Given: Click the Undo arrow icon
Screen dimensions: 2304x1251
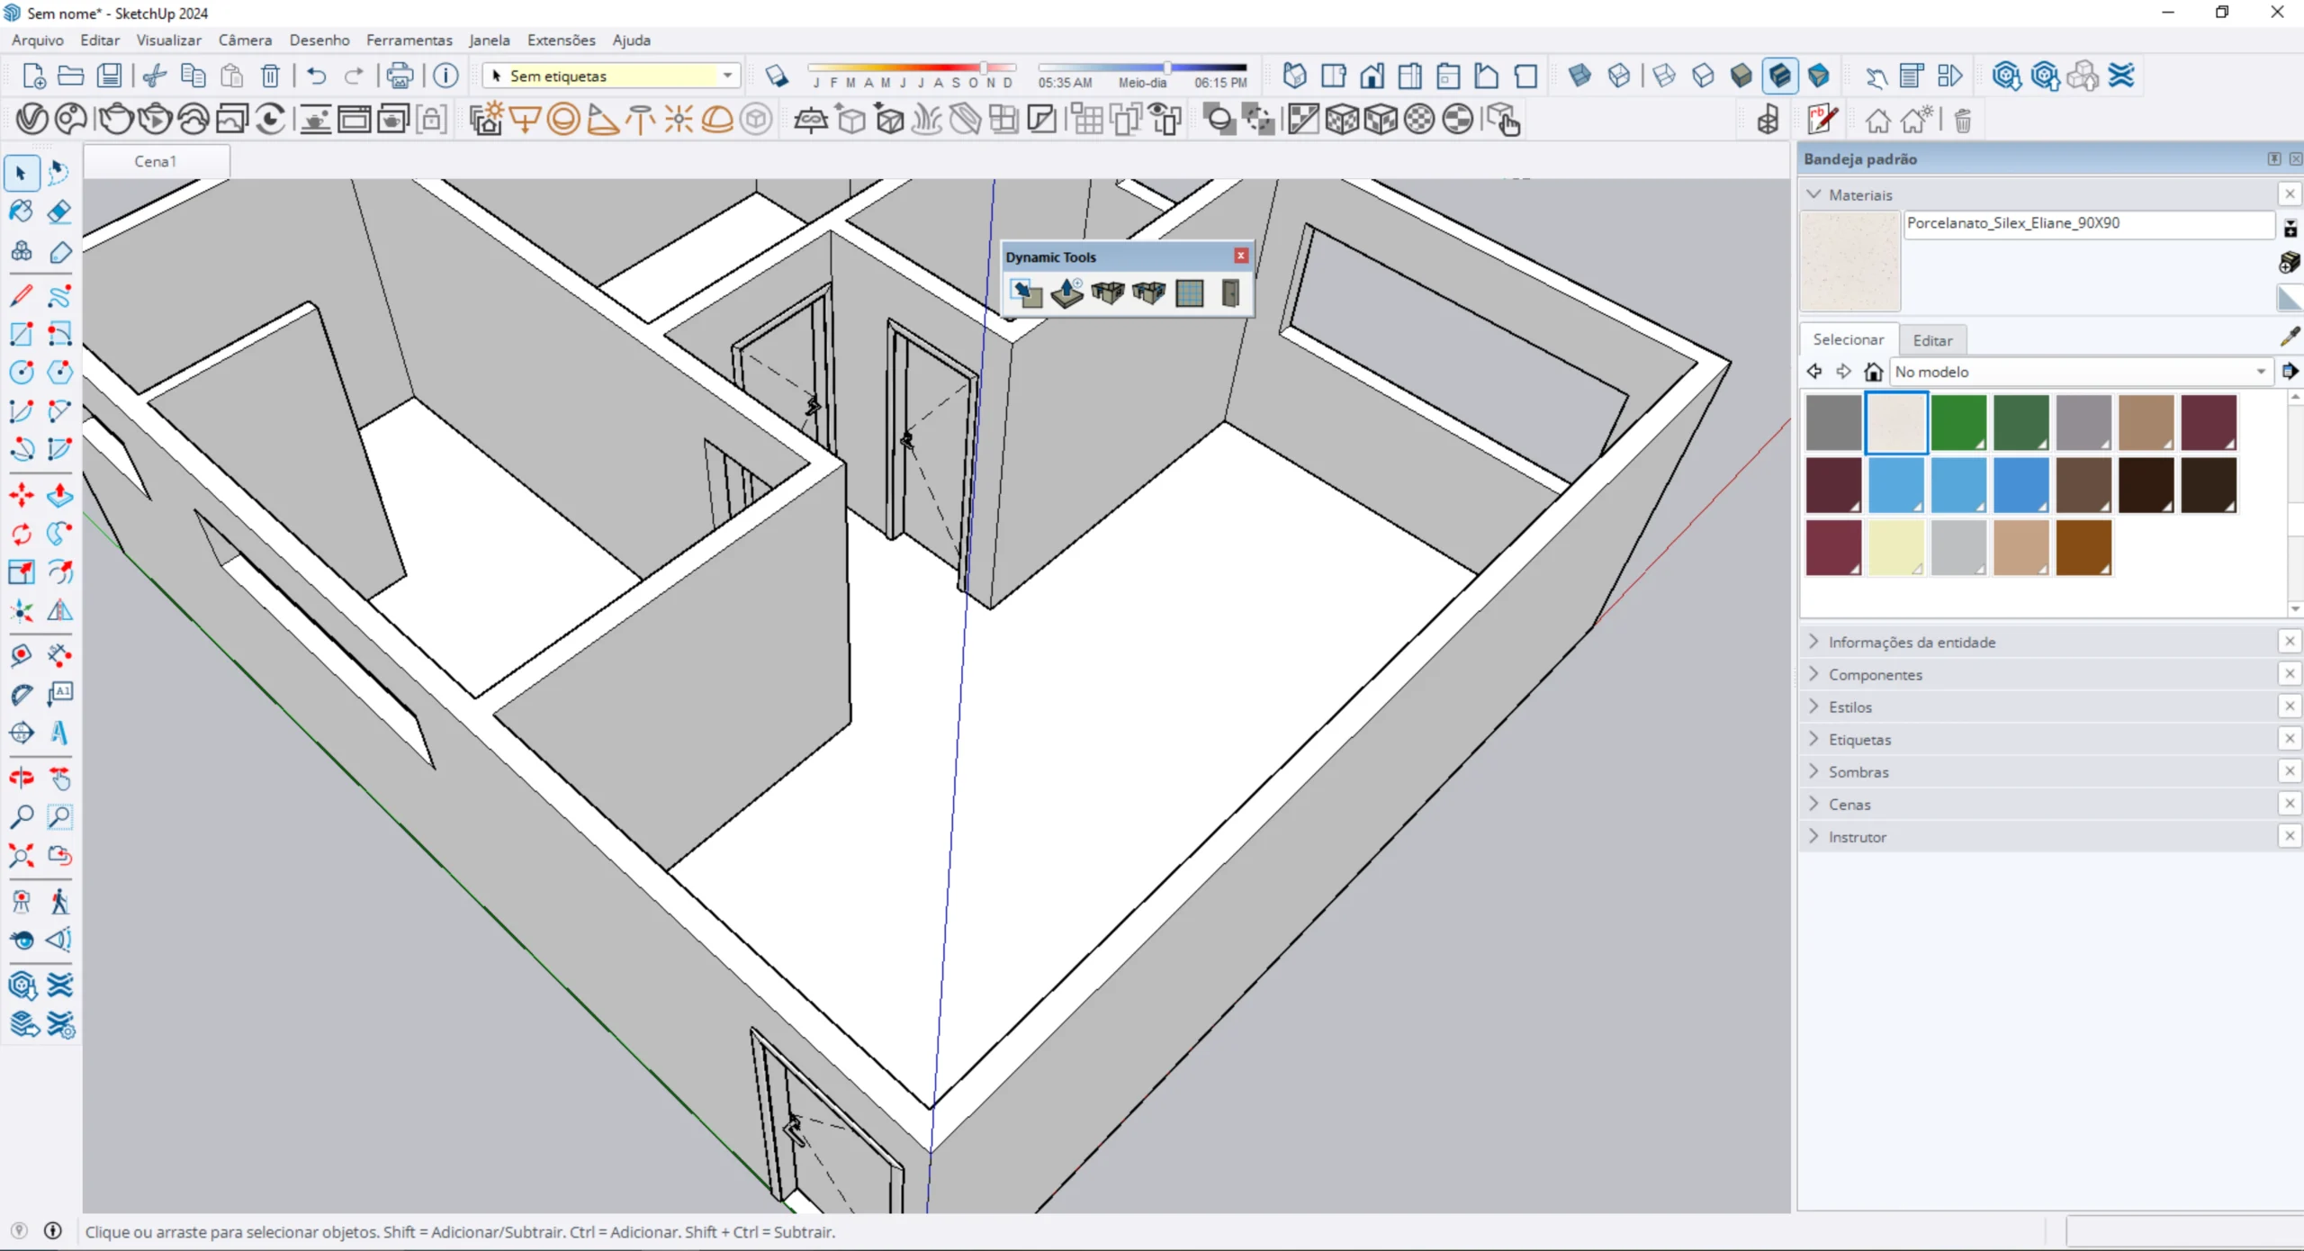Looking at the screenshot, I should pyautogui.click(x=316, y=76).
